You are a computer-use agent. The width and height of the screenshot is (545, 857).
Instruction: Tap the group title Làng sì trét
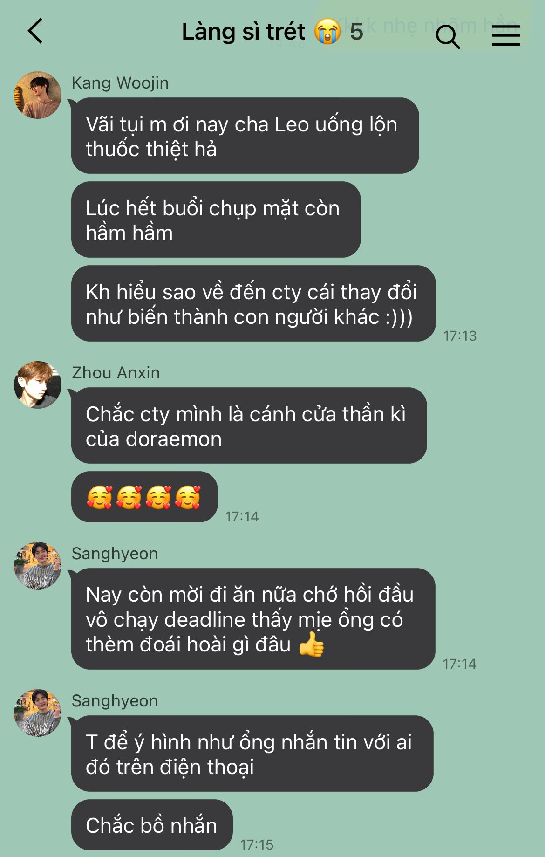[x=244, y=32]
